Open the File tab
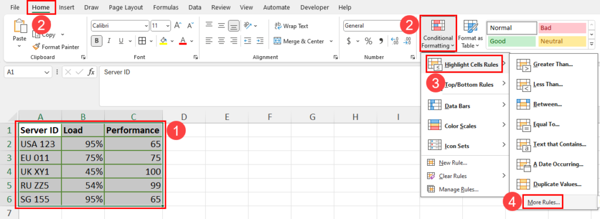 (x=15, y=7)
